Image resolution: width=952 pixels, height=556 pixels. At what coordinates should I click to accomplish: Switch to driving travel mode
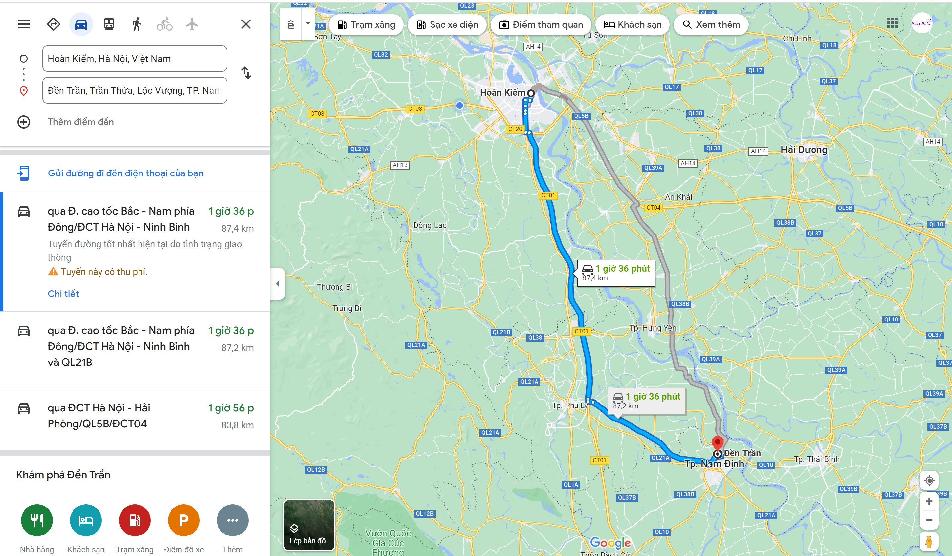pyautogui.click(x=81, y=24)
